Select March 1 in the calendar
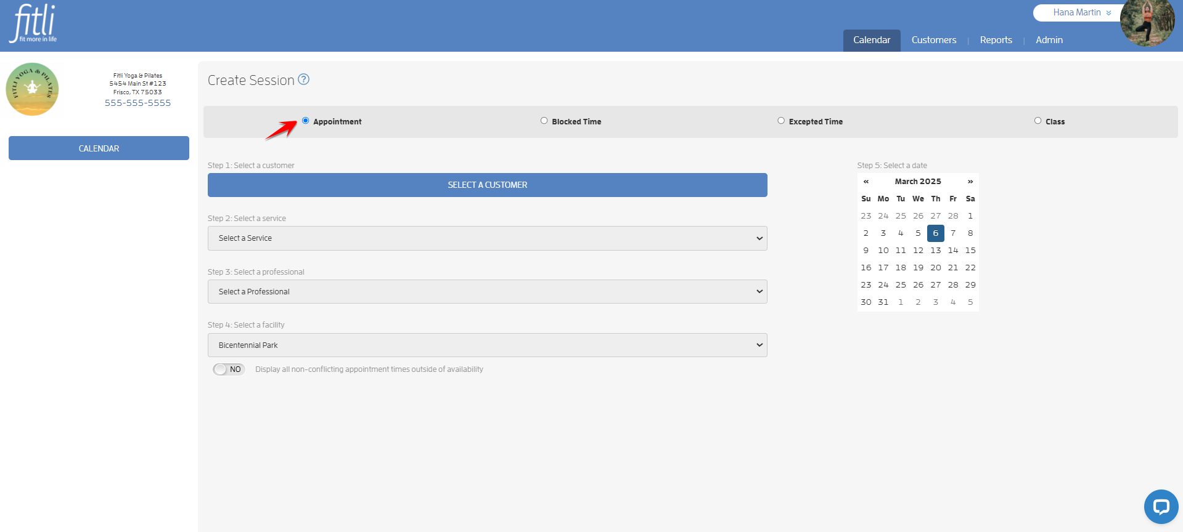Screen dimensions: 1183x532 tap(970, 216)
